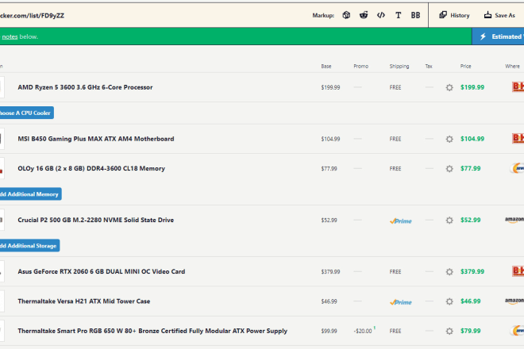Open MSI B450 Gaming Plus MAX motherboard link
This screenshot has width=524, height=349.
(96, 139)
